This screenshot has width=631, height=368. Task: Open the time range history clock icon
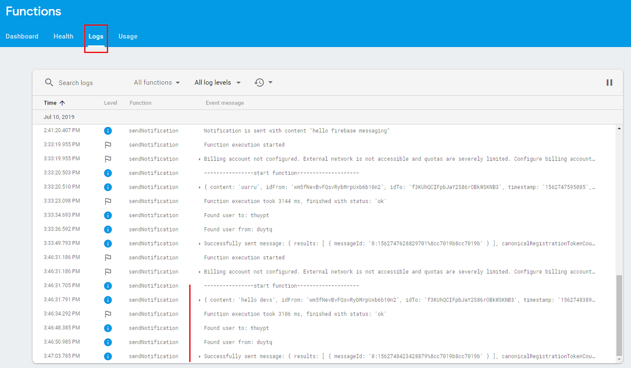pos(260,82)
